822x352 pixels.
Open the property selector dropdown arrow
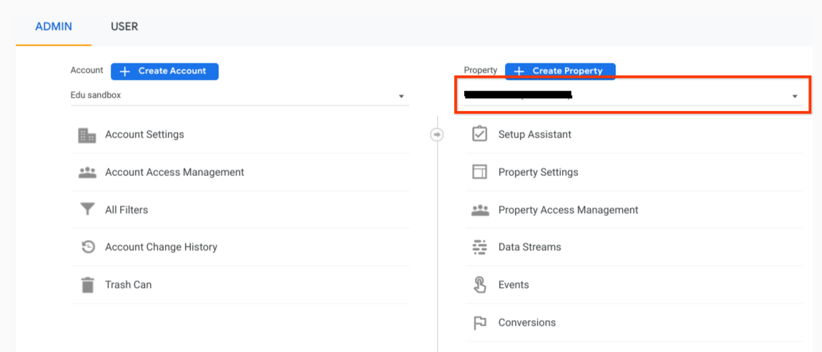point(794,96)
